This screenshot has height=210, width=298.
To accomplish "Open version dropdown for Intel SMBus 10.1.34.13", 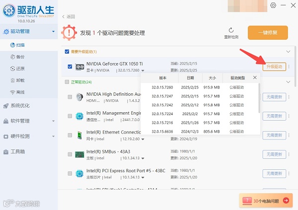I will click(143, 158).
